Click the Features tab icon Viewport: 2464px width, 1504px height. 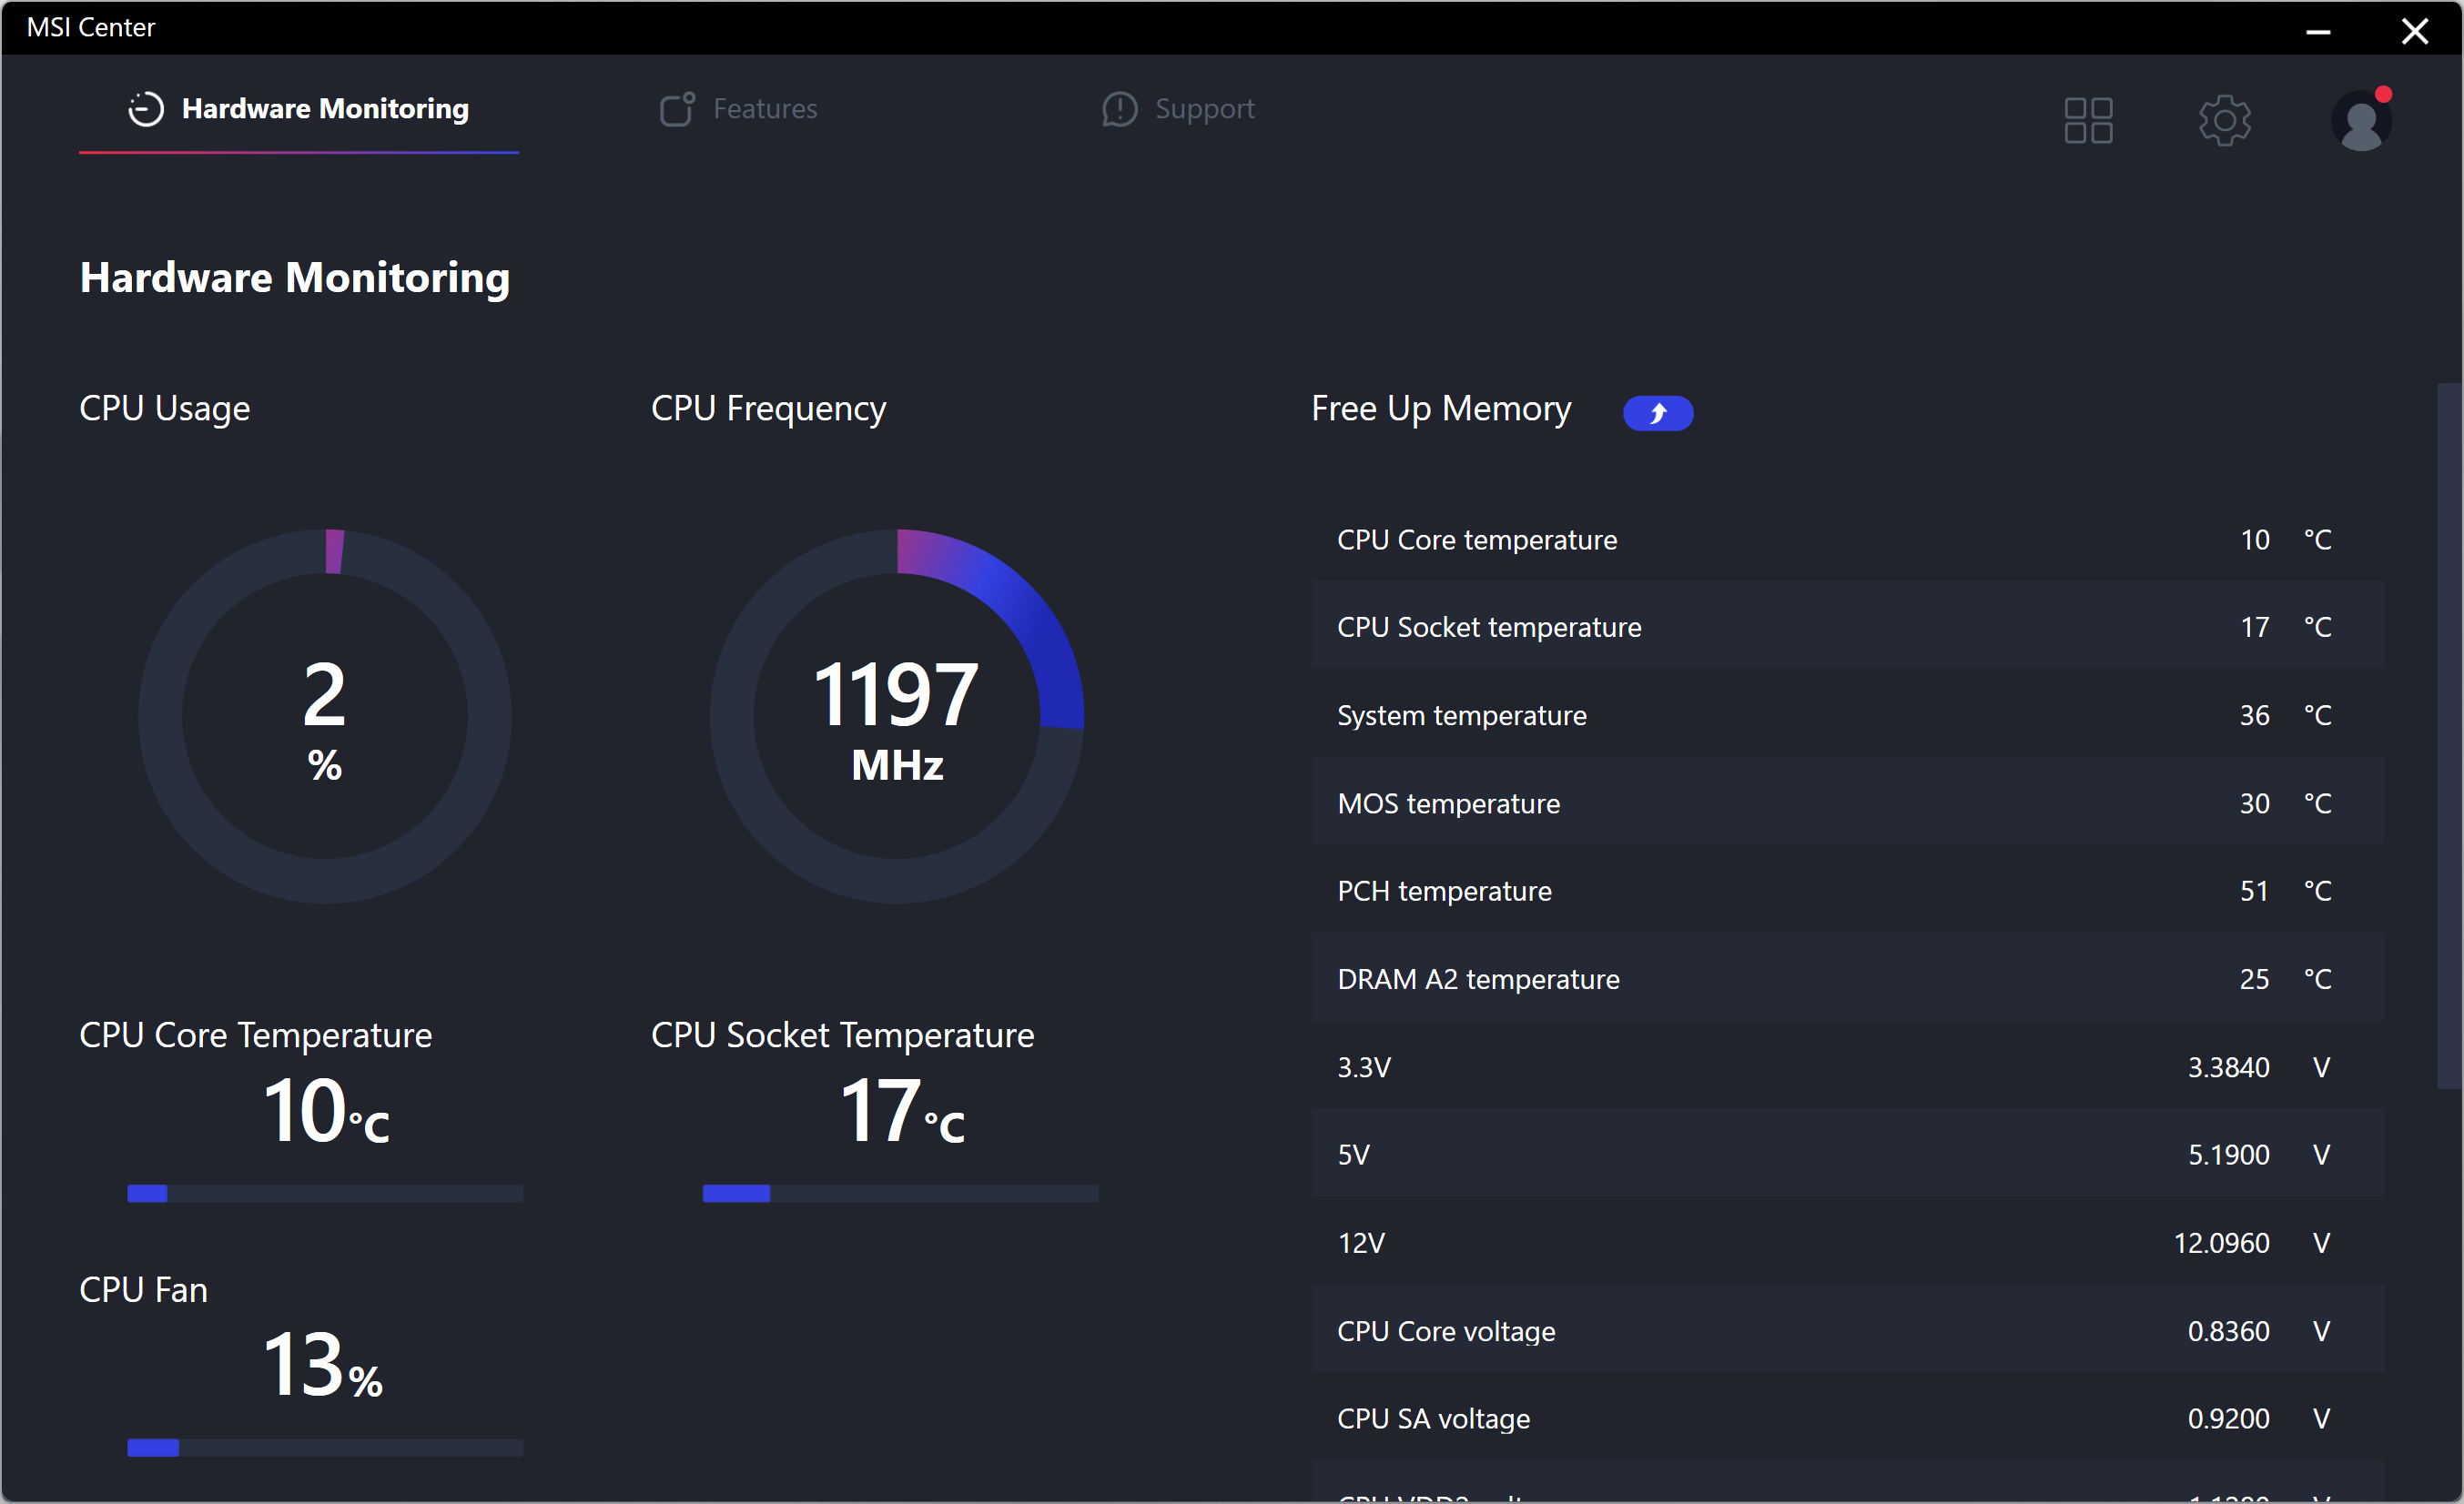(x=677, y=109)
